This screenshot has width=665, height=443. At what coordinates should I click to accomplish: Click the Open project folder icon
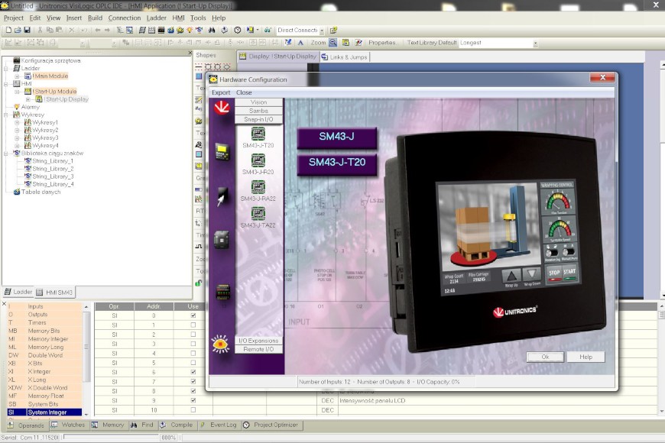coord(18,30)
